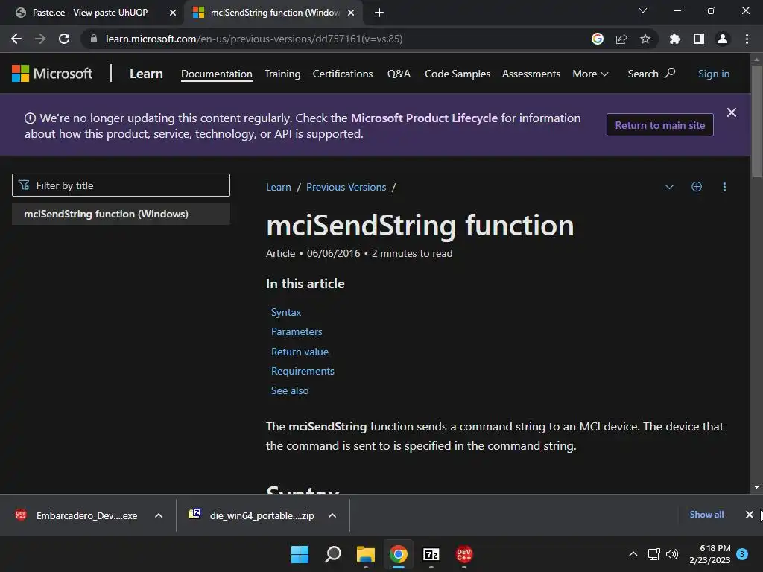Open the Chrome profile icon

[723, 39]
